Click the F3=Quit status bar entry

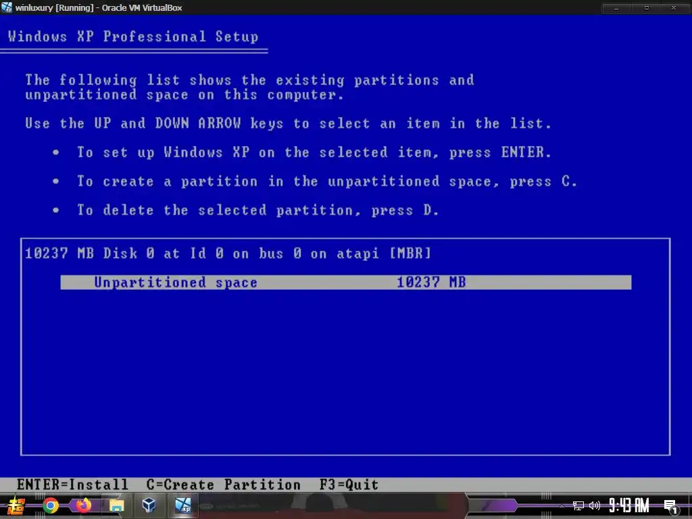click(x=349, y=485)
